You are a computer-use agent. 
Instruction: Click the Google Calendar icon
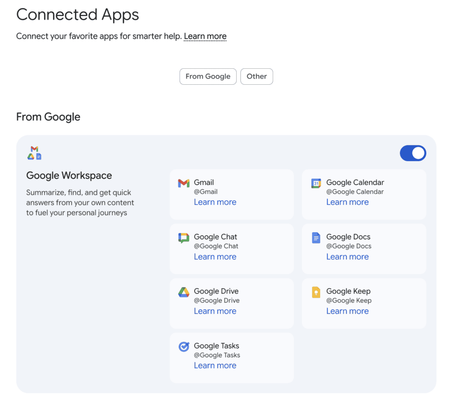[316, 183]
